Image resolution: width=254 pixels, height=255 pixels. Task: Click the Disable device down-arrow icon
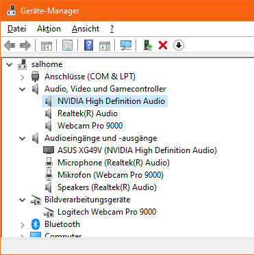tap(179, 45)
